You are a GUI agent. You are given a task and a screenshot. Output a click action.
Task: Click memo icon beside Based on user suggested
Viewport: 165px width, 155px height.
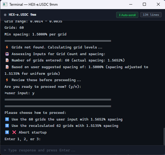(x=7, y=67)
